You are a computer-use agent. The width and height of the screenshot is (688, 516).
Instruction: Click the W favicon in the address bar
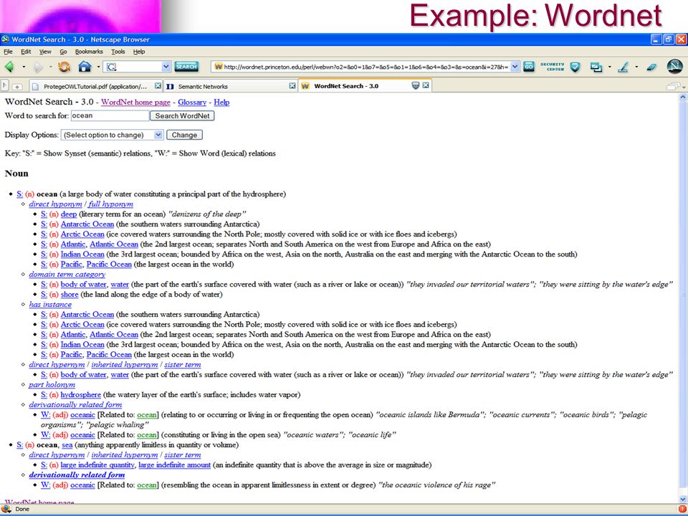(218, 67)
